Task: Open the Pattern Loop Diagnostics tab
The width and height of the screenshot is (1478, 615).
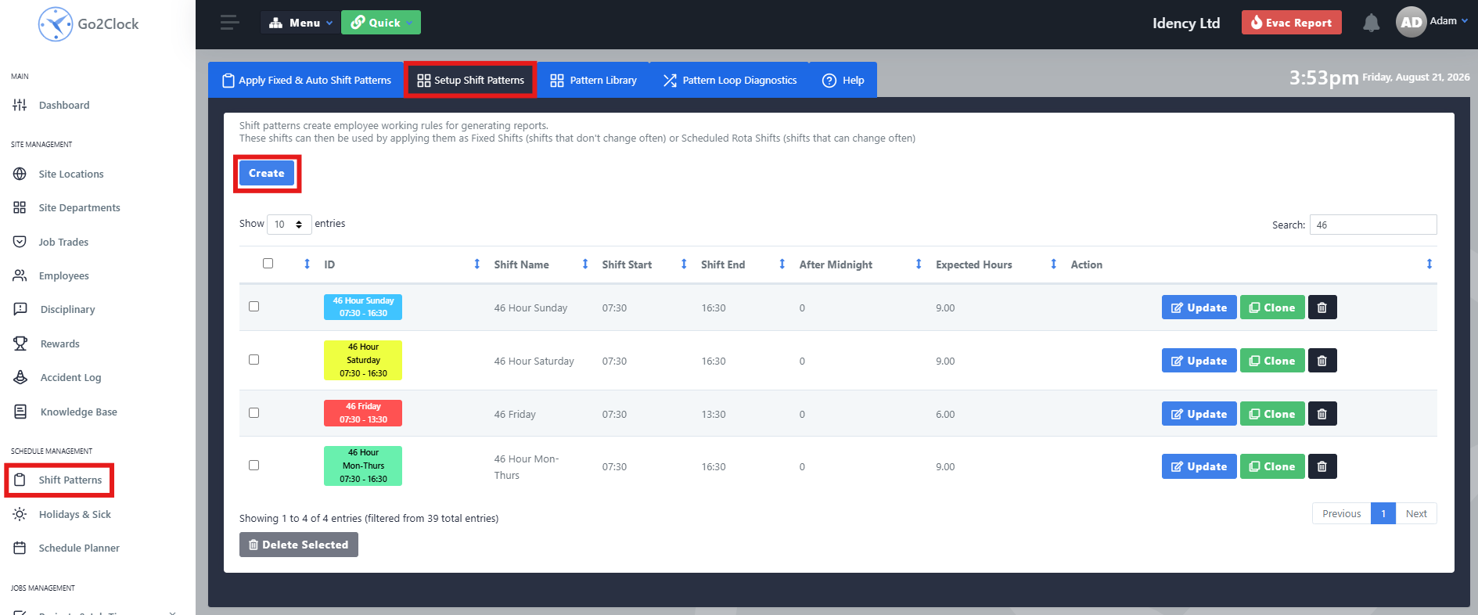Action: point(730,80)
